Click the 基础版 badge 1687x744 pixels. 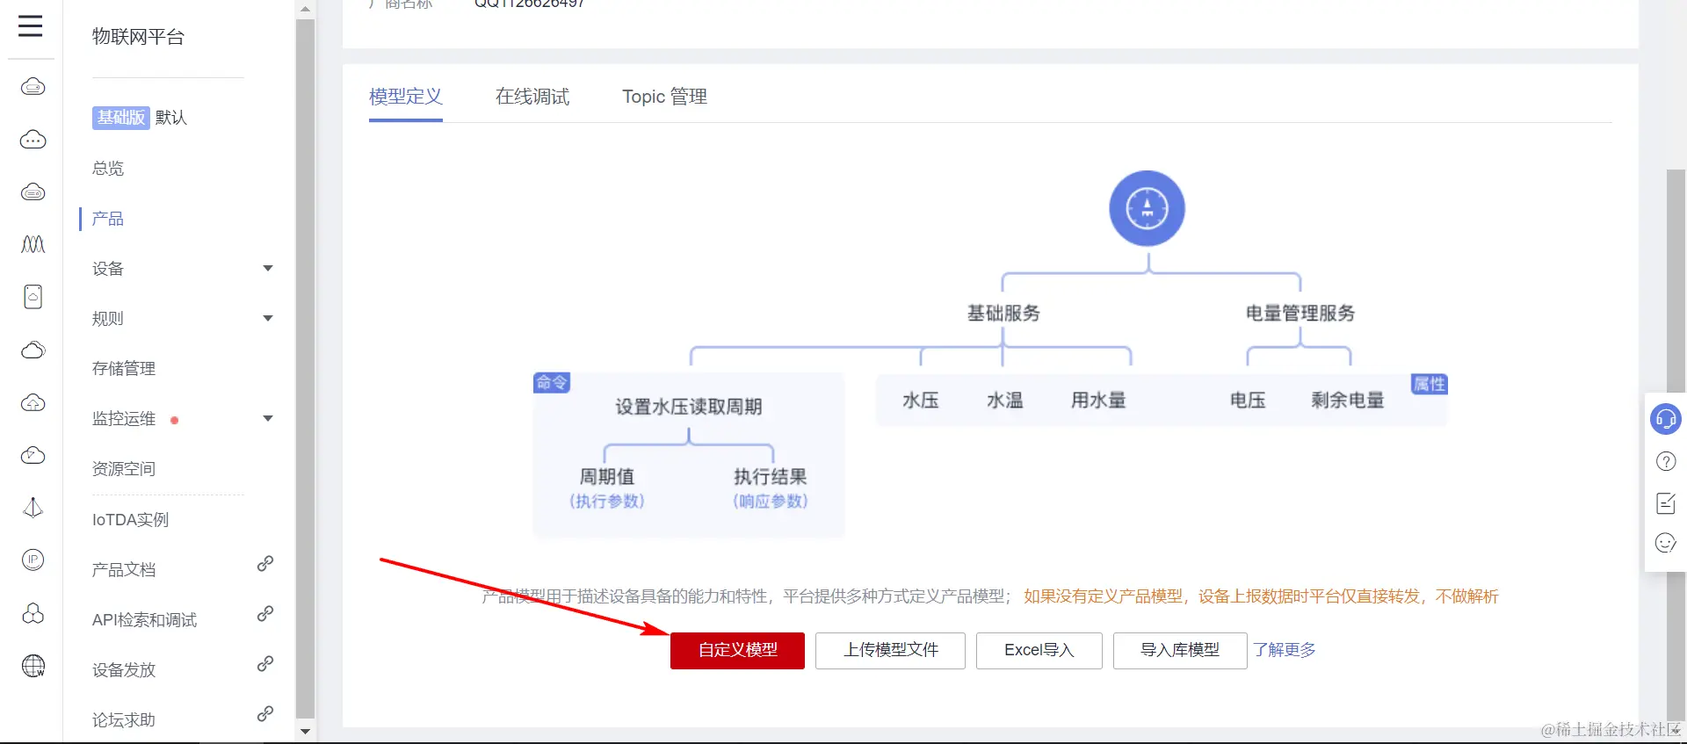[x=120, y=118]
